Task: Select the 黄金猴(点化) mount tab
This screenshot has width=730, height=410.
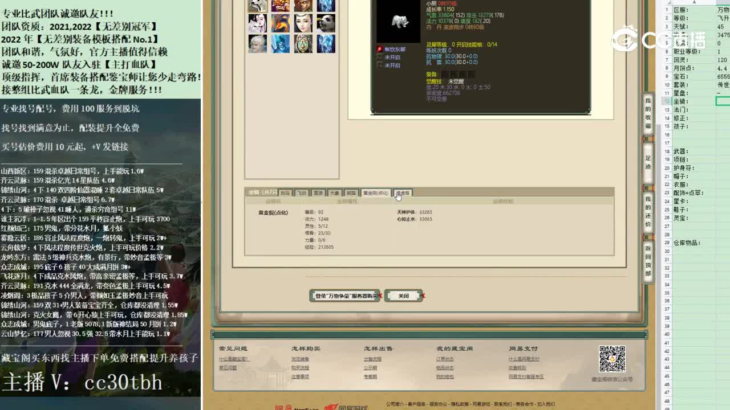Action: tap(376, 192)
